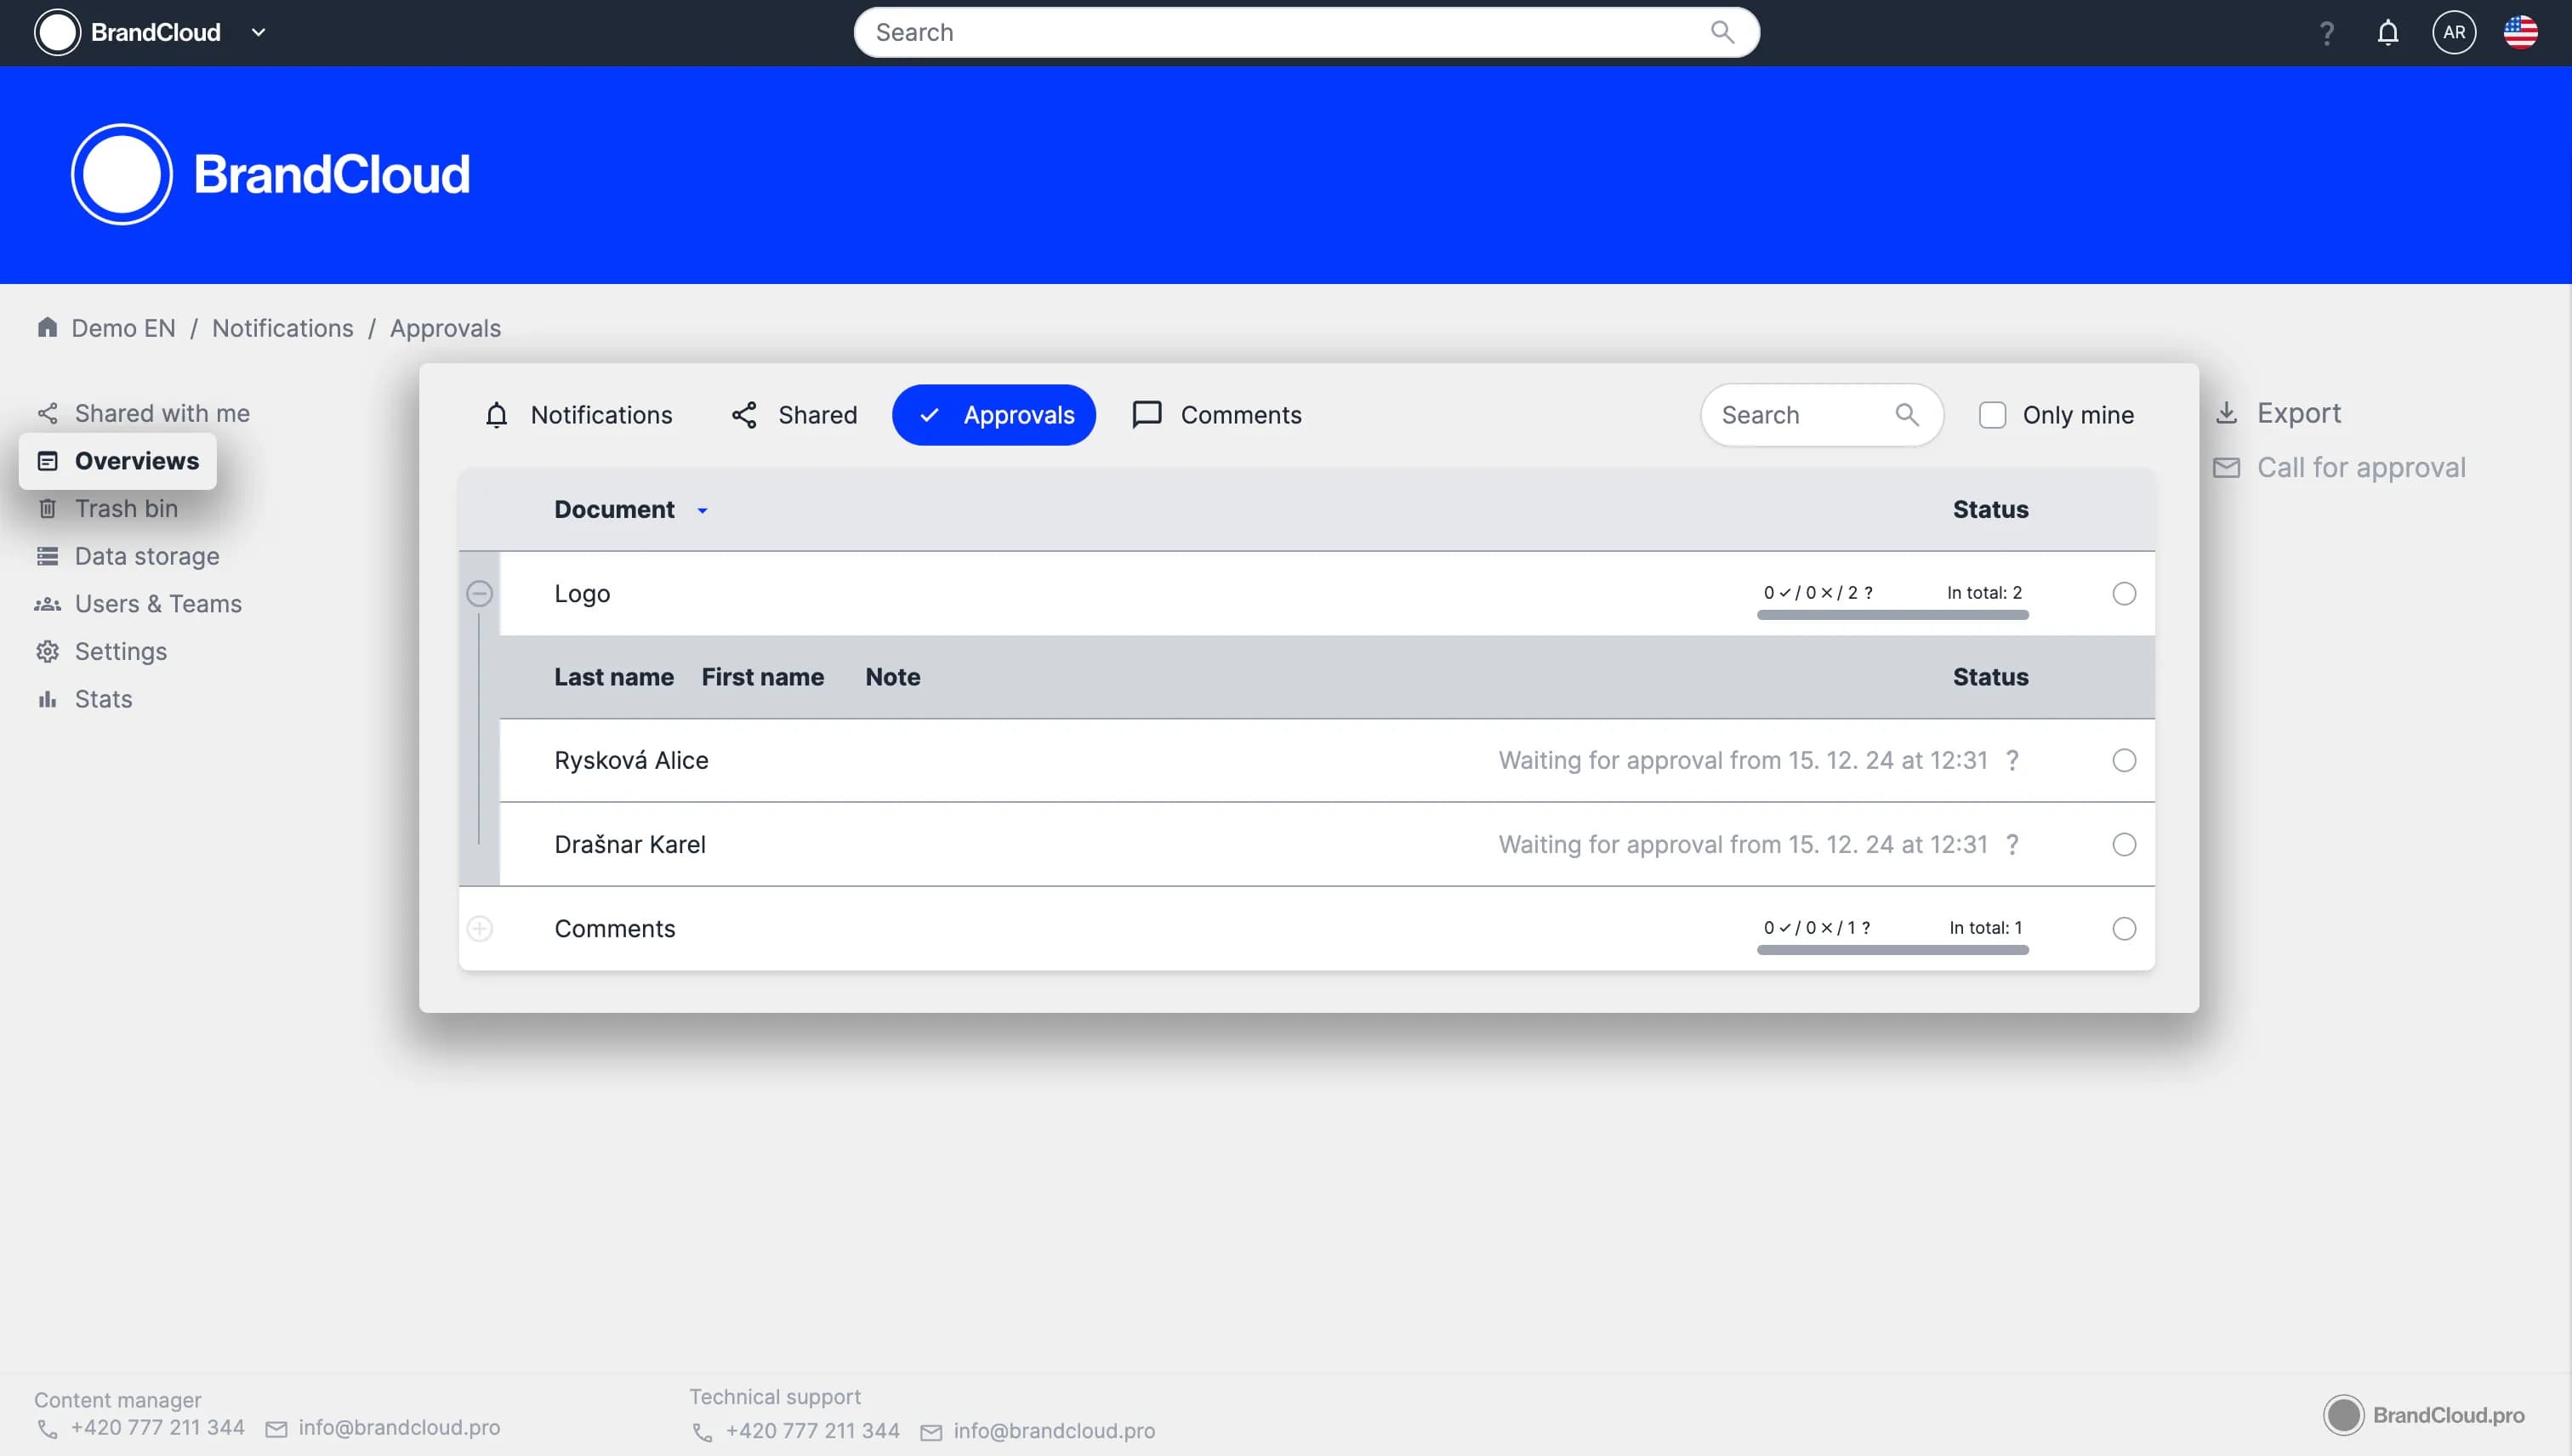Screen dimensions: 2572x1456
Task: Open Users & Teams in sidebar
Action: point(158,604)
